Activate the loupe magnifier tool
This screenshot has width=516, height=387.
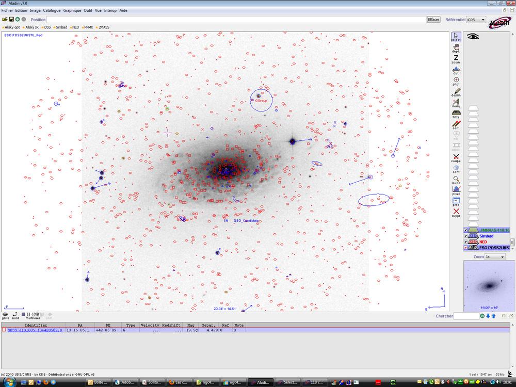coord(456,180)
